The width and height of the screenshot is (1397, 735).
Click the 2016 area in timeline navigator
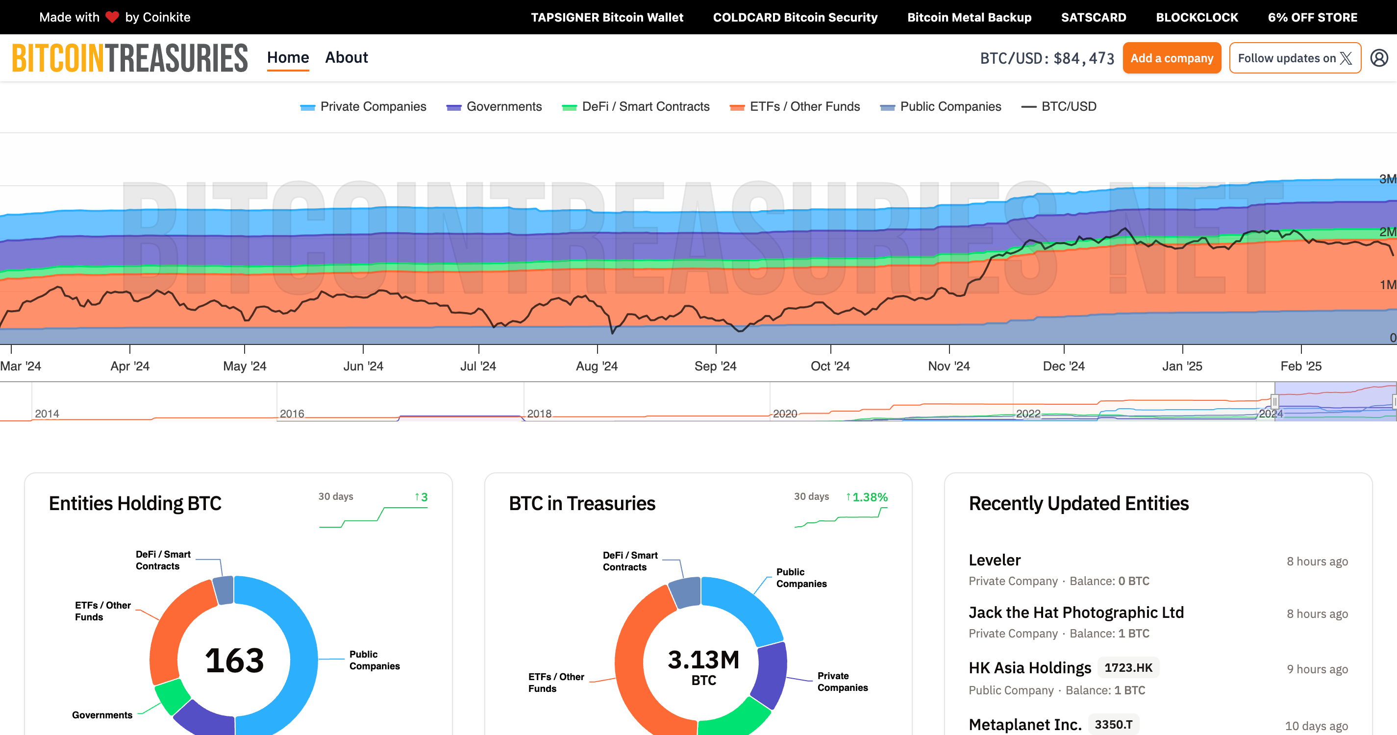292,414
